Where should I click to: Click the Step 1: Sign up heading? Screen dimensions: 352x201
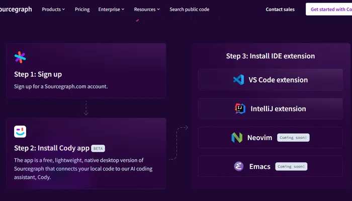[38, 74]
